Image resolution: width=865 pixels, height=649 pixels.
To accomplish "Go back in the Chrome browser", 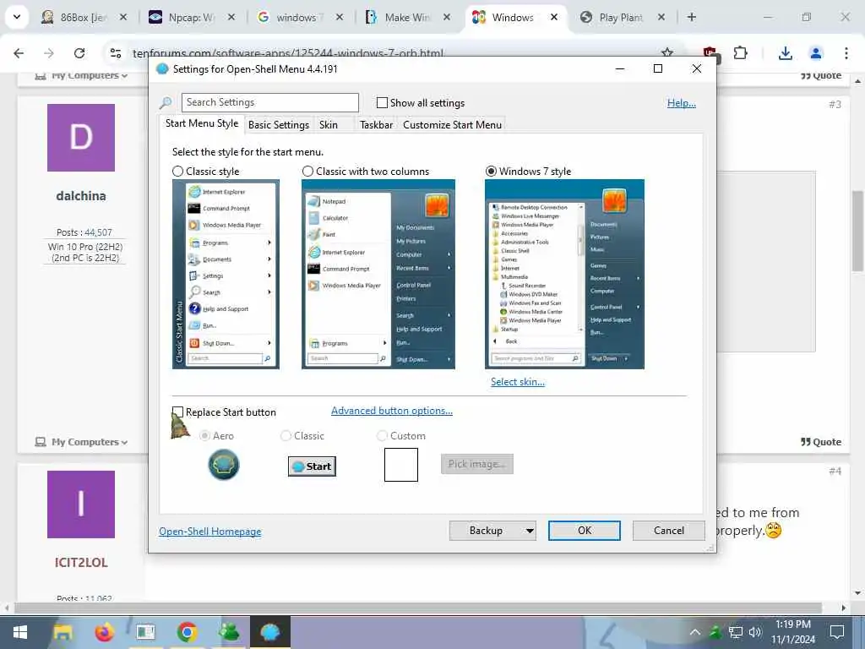I will pyautogui.click(x=19, y=53).
